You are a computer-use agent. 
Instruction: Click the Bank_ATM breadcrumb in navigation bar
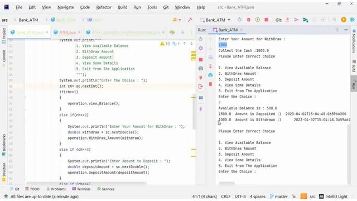point(28,20)
